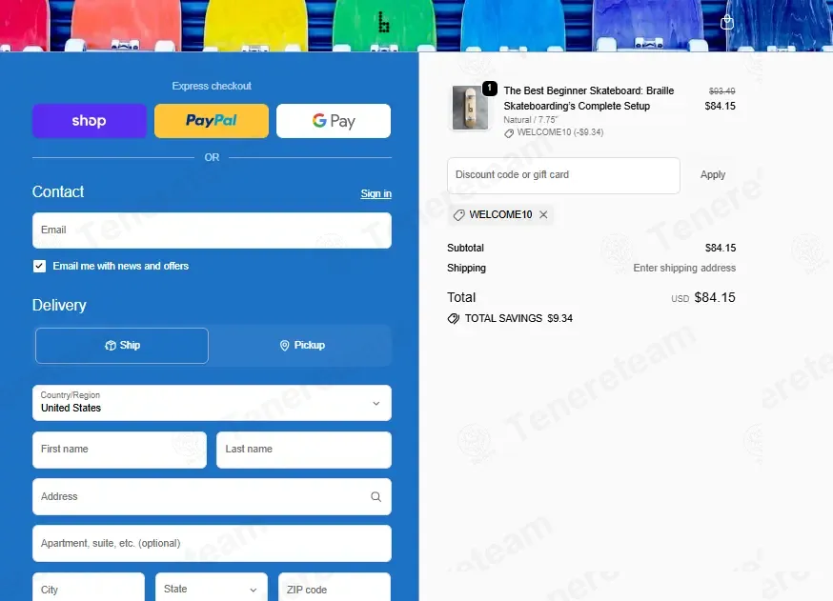
Task: Choose Google Pay express checkout
Action: click(x=334, y=121)
